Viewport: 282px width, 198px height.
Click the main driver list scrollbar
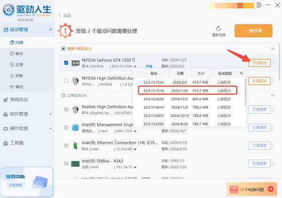pos(279,62)
